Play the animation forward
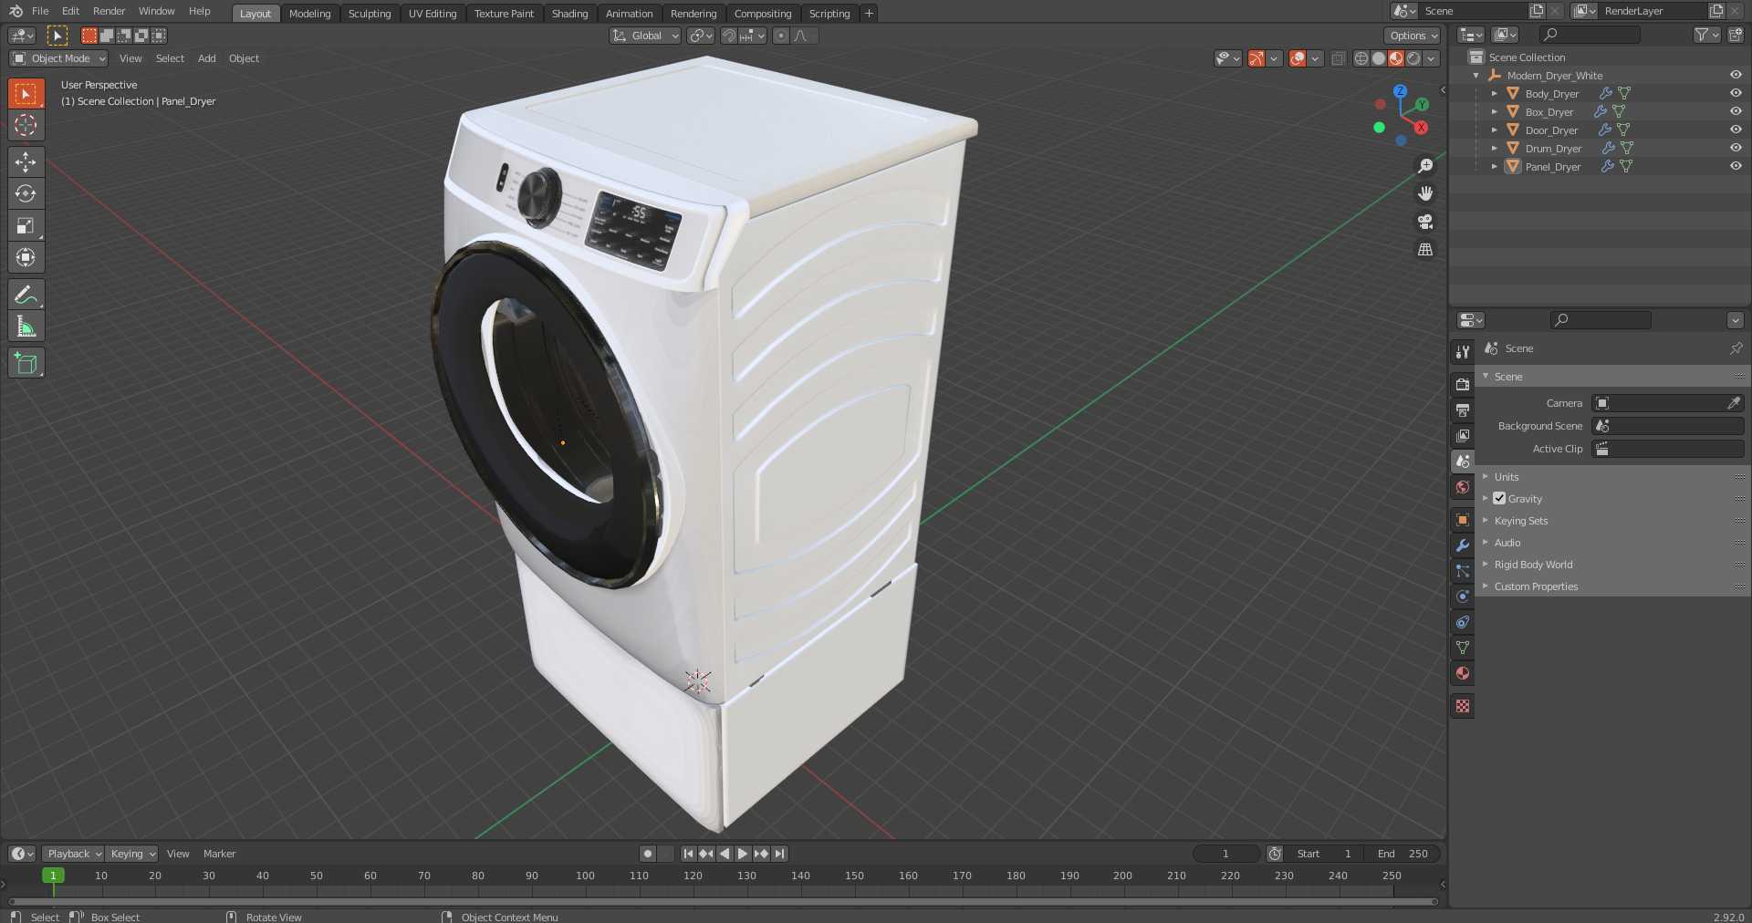This screenshot has width=1752, height=923. pyautogui.click(x=743, y=854)
